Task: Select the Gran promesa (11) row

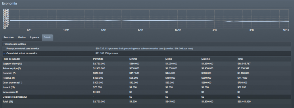Action: 147,82
